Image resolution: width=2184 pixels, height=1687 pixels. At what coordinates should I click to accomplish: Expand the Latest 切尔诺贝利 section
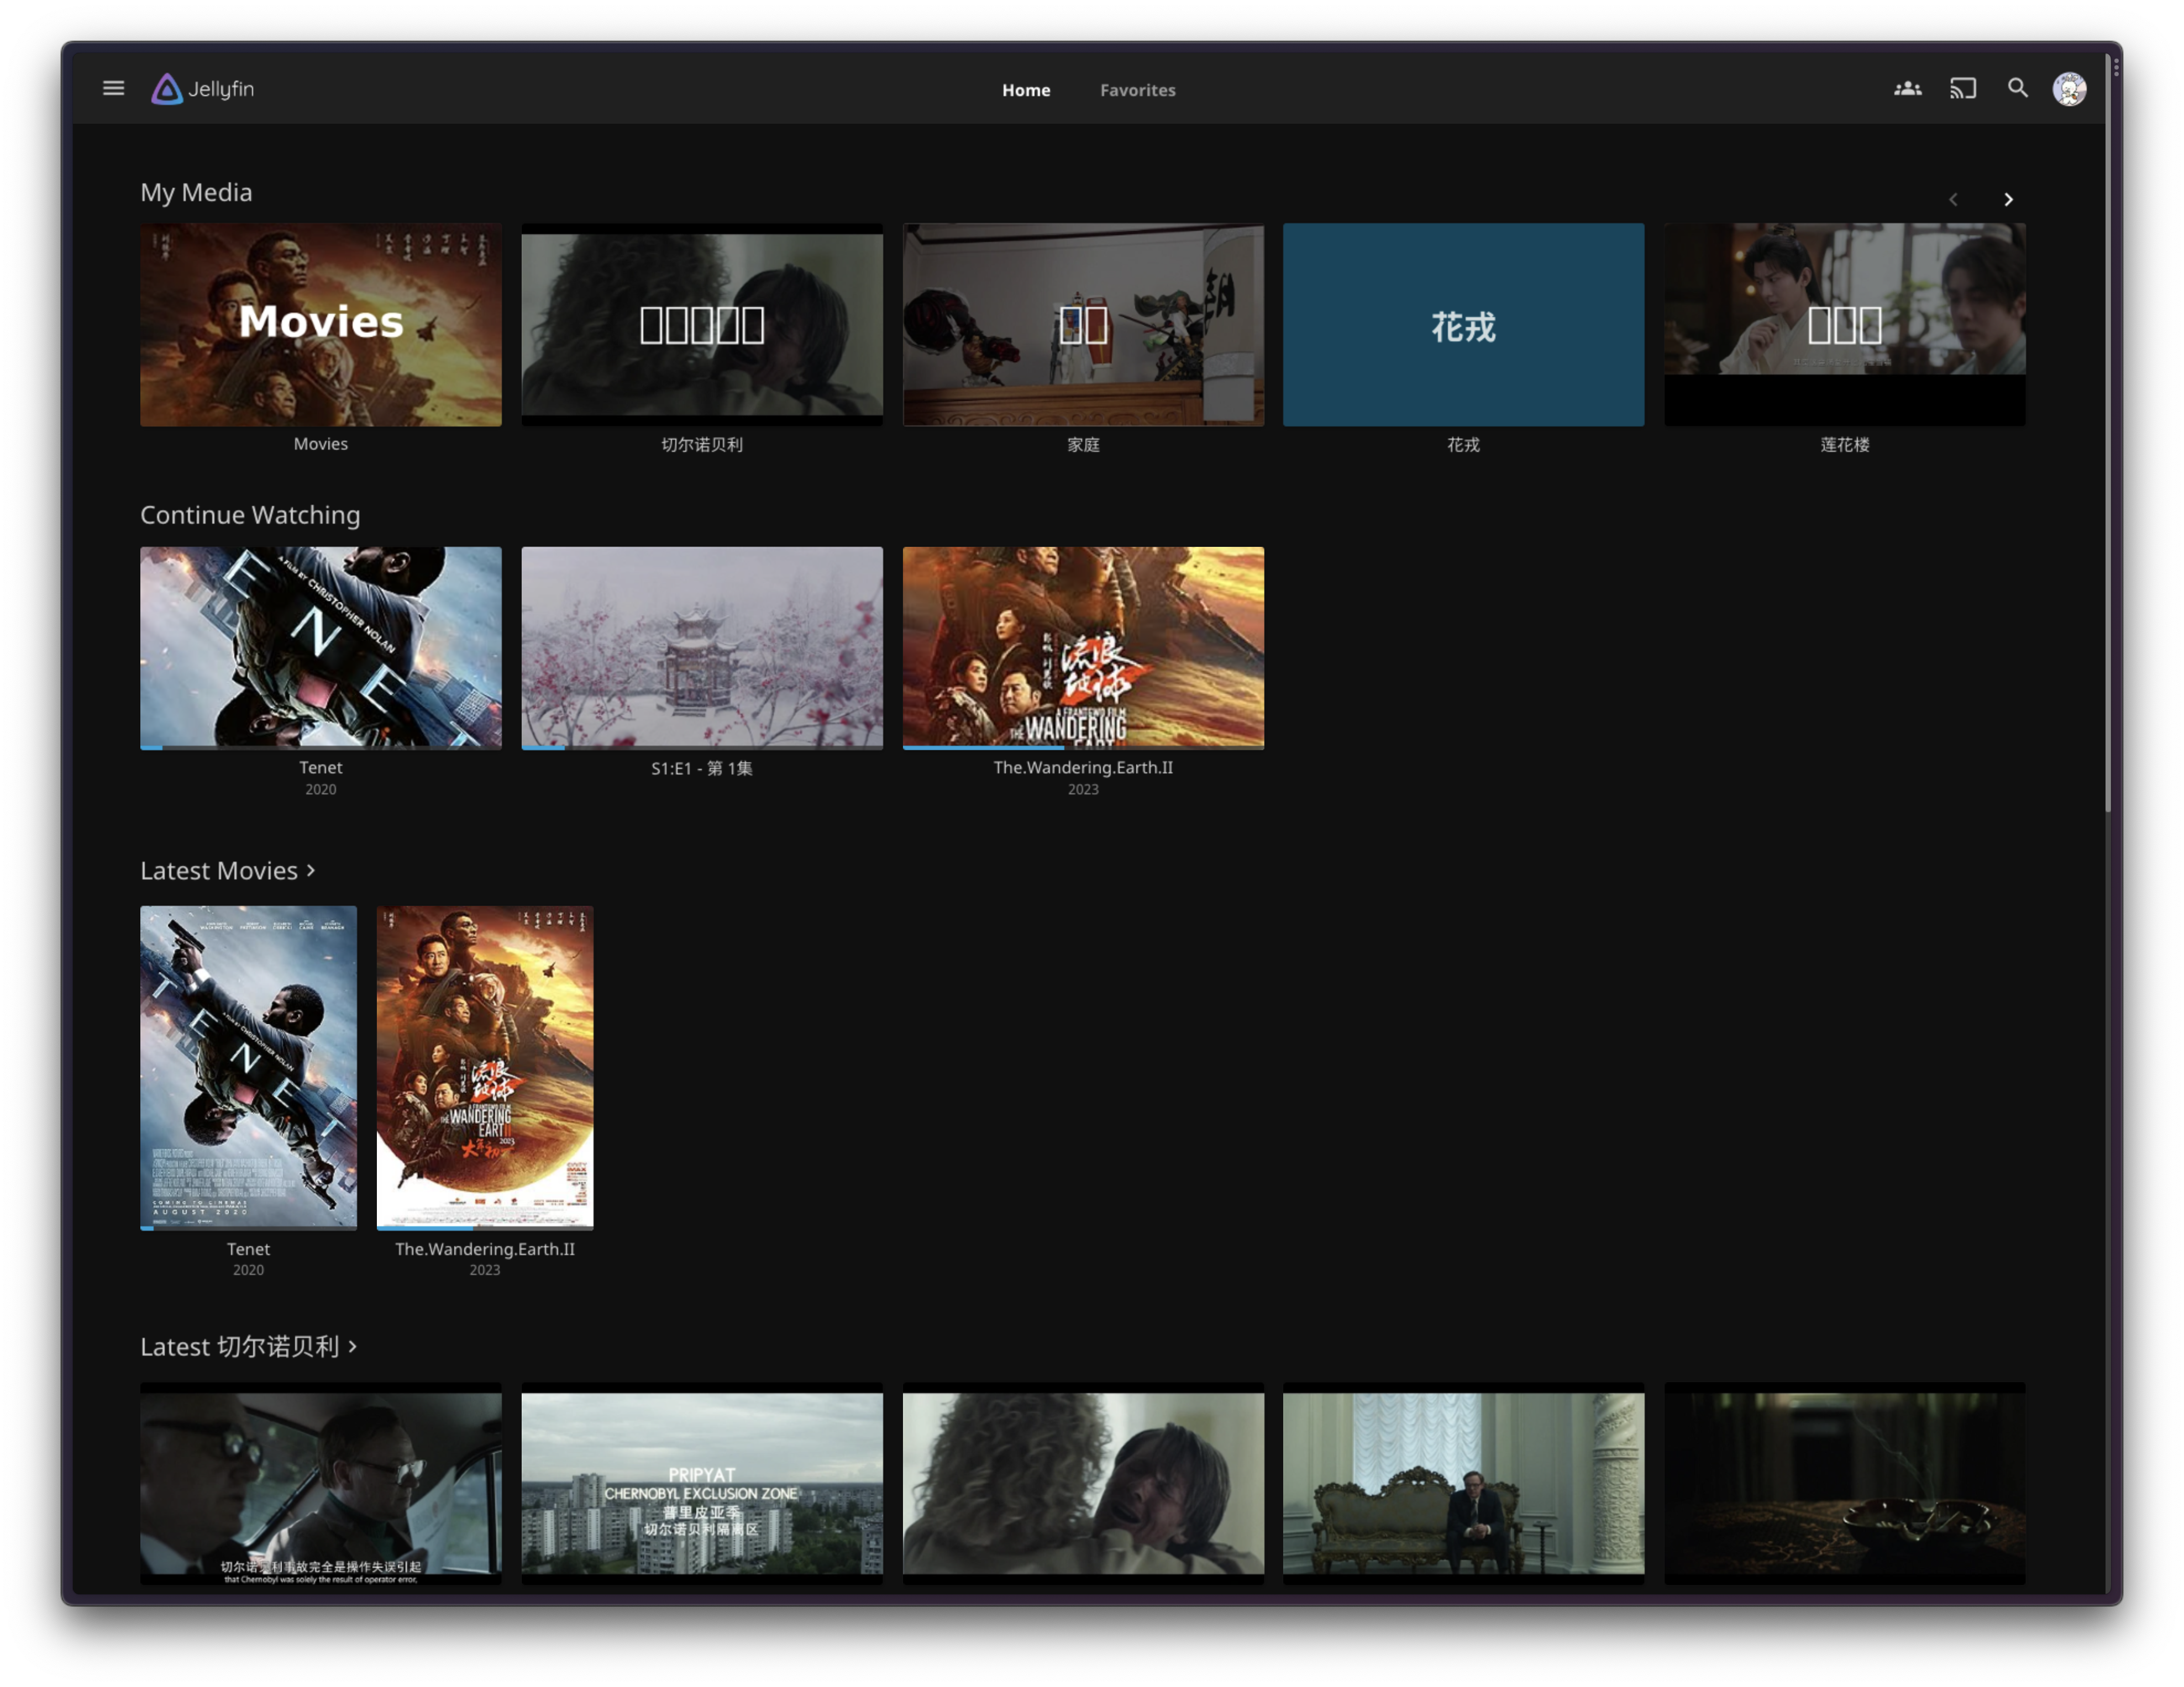click(x=248, y=1346)
